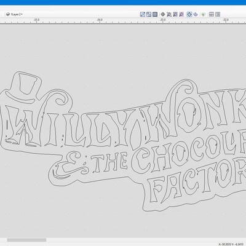Click the dark diamond fit icon
246x246 pixels.
click(163, 14)
